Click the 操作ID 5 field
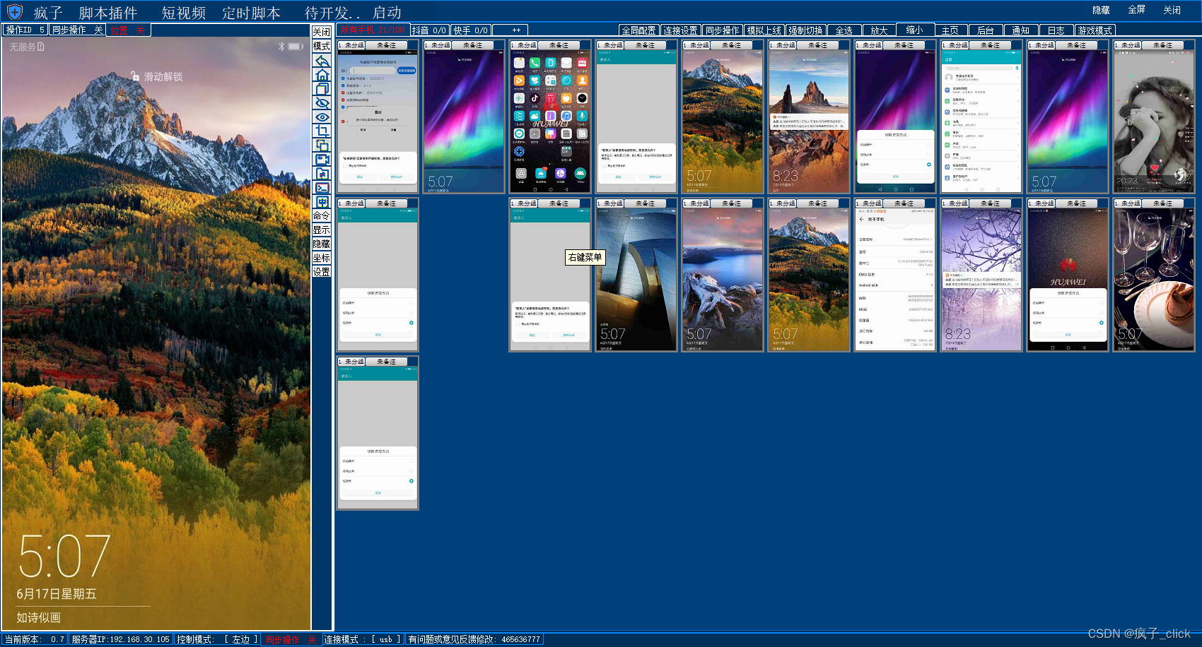 point(26,30)
